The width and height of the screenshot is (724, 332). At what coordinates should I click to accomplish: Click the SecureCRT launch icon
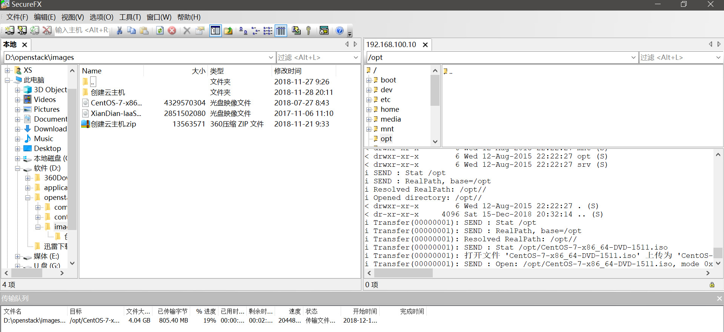[x=296, y=30]
